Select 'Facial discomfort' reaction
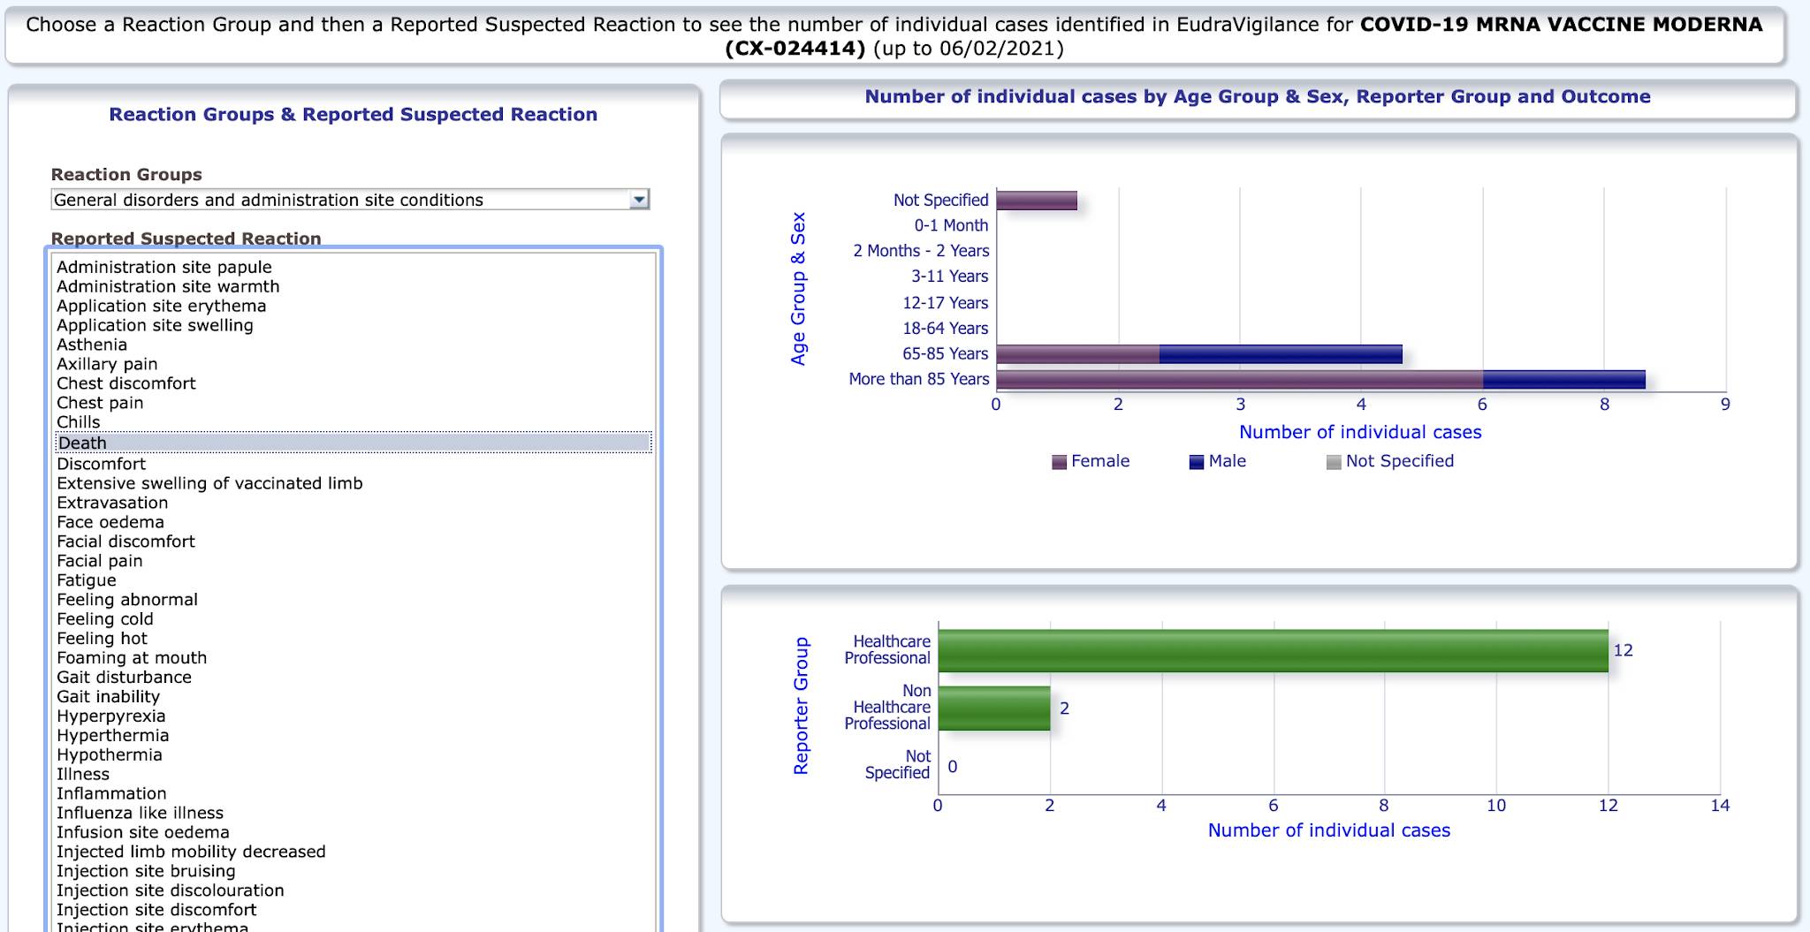Image resolution: width=1810 pixels, height=932 pixels. [125, 542]
